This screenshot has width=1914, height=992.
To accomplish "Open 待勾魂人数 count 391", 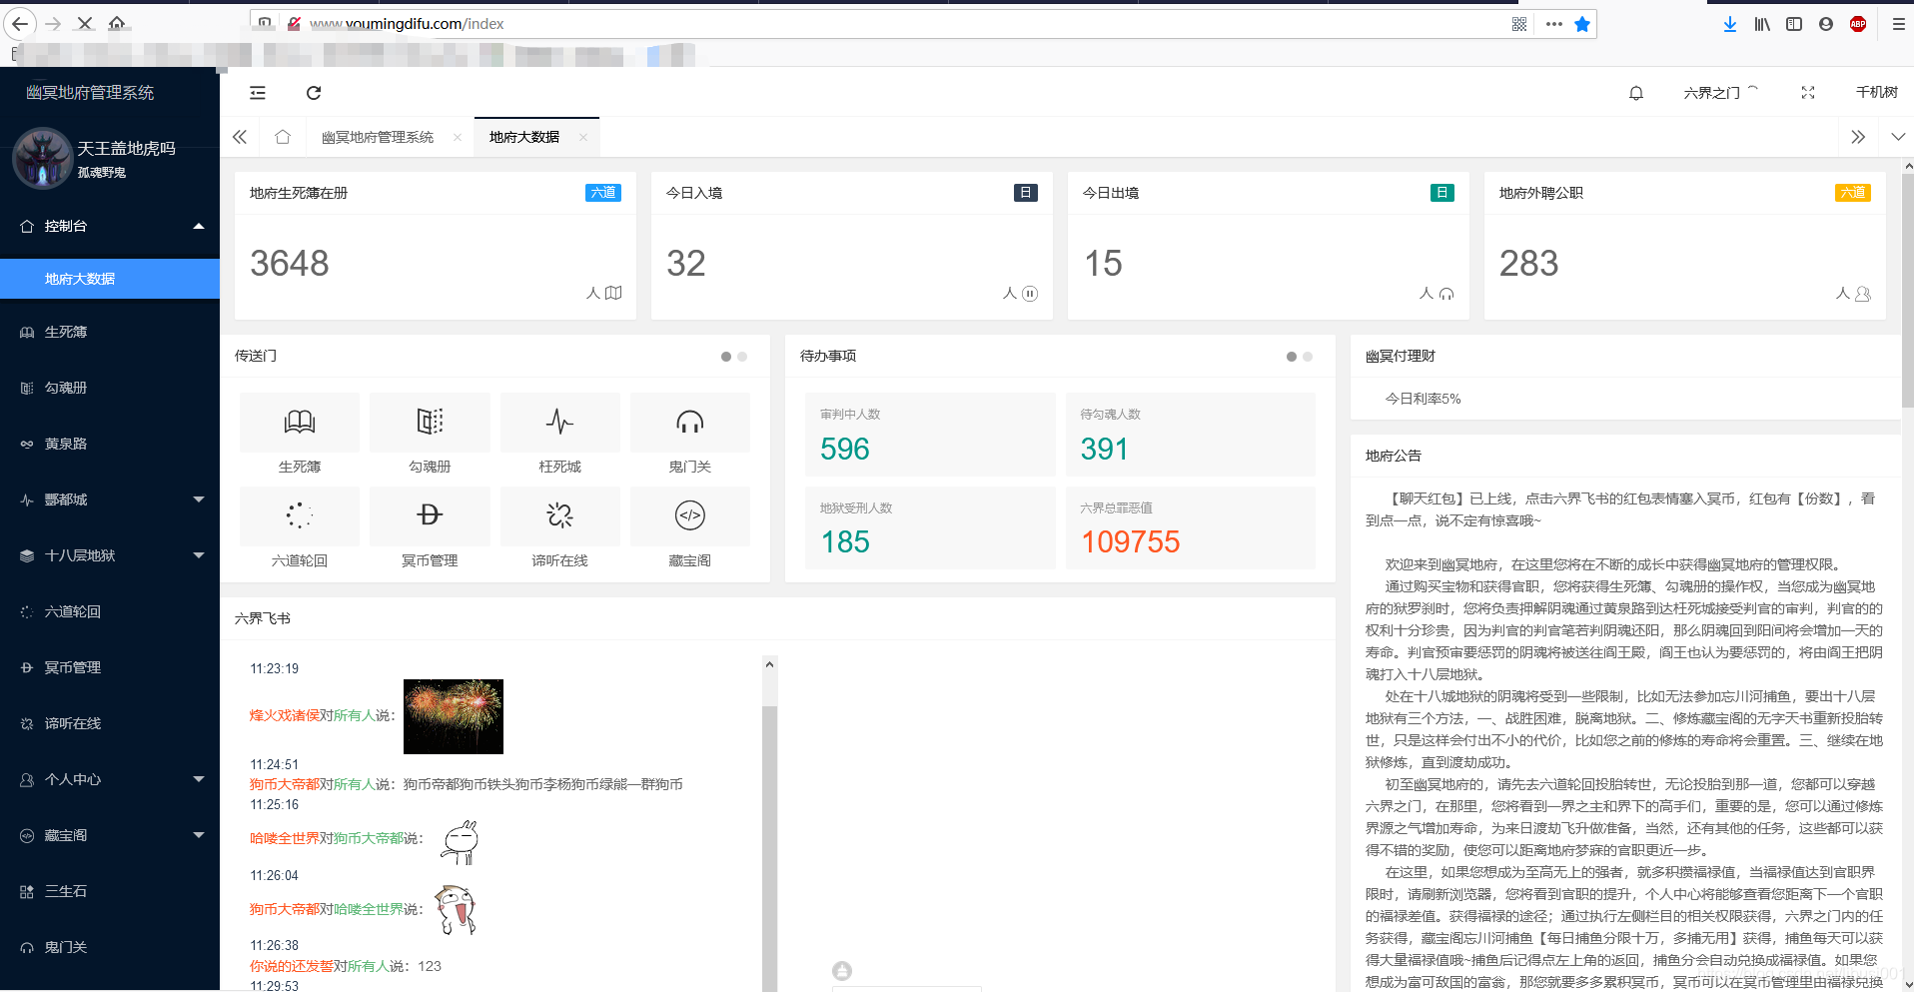I will 1104,450.
